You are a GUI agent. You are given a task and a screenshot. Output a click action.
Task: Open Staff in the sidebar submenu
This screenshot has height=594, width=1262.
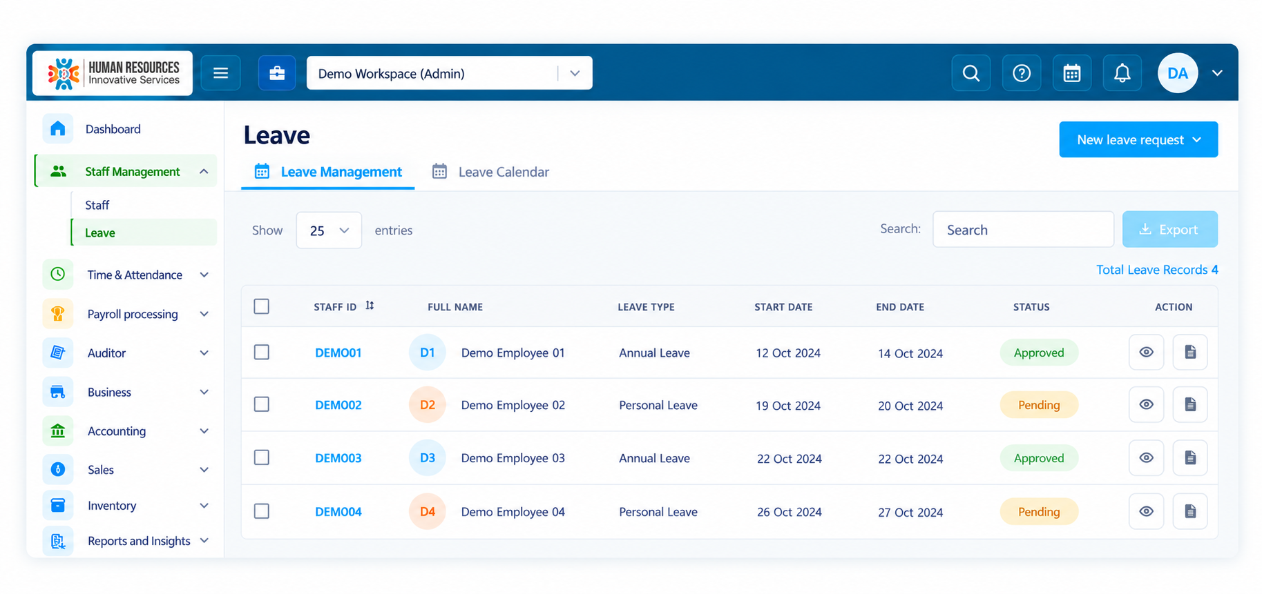97,205
